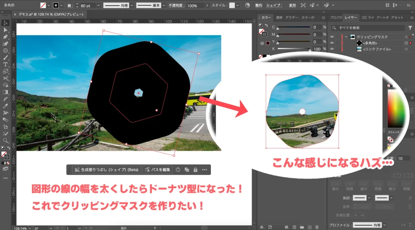
Task: Hide the <多角形> layer
Action: 332,43
